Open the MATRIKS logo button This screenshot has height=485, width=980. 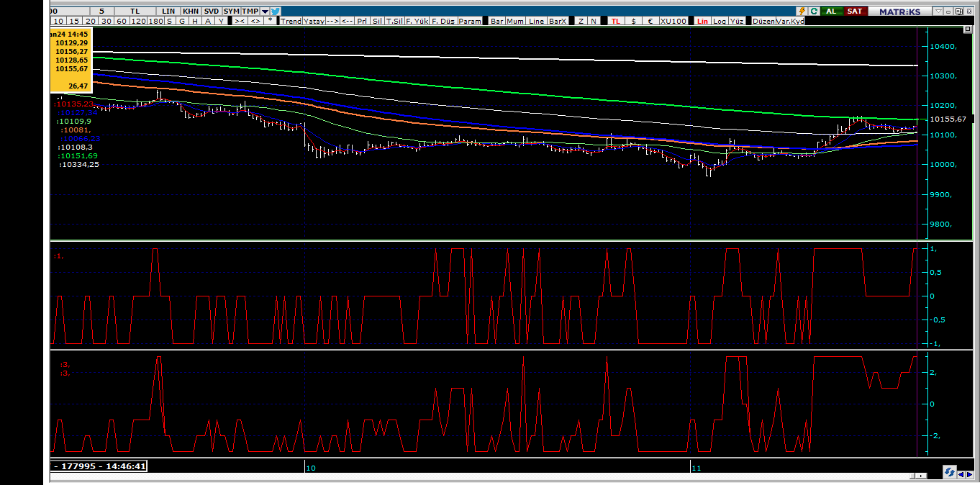point(900,11)
